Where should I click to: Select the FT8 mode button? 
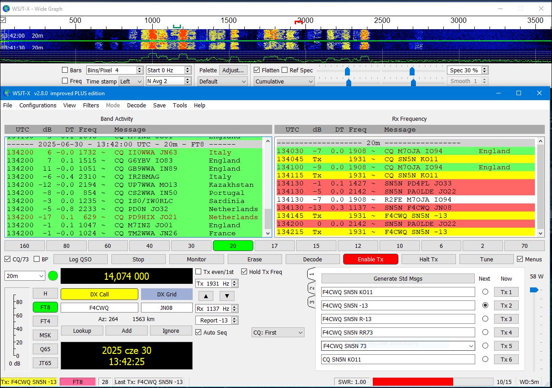45,307
